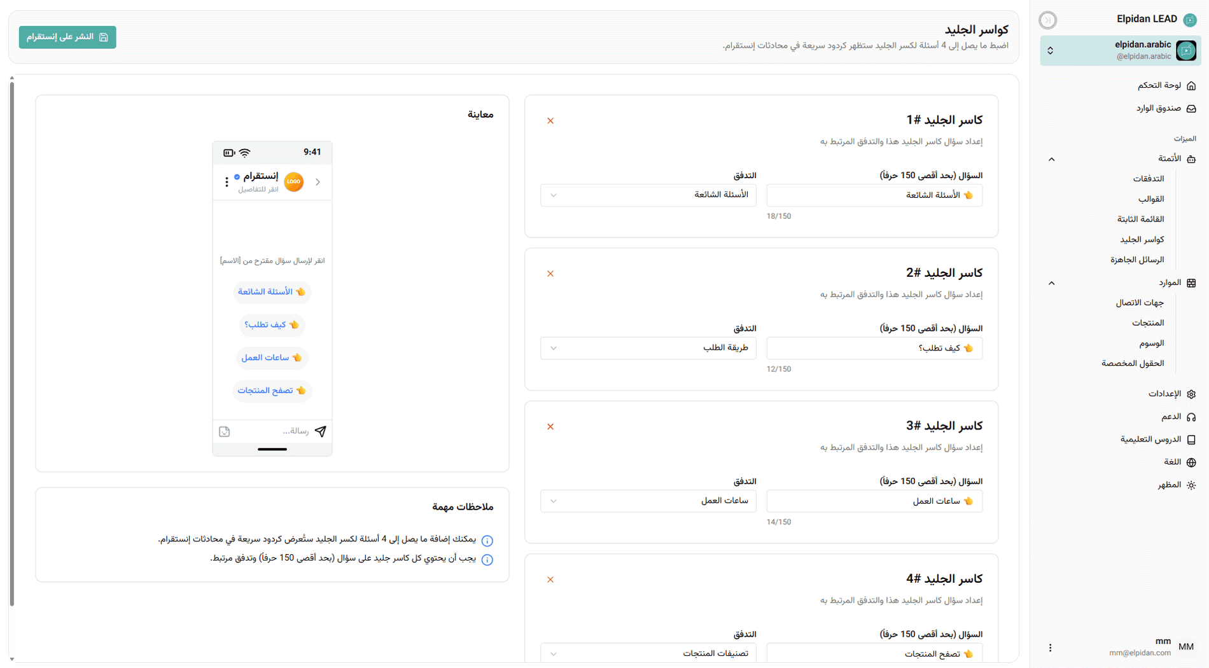This screenshot has width=1209, height=668.
Task: Edit the تصفح المنتجات question field
Action: coord(874,653)
